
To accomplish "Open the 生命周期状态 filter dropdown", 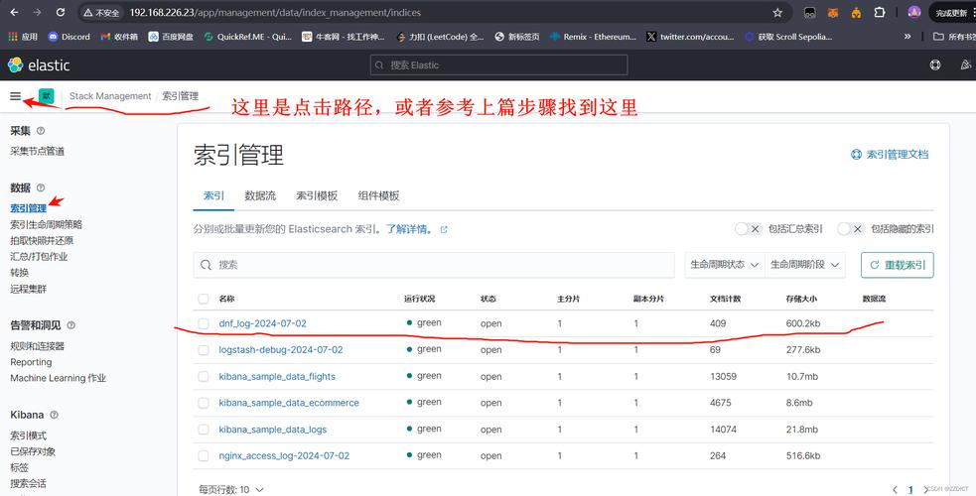I will pyautogui.click(x=725, y=265).
